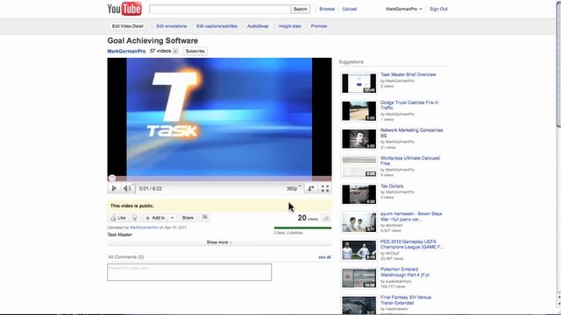
Task: Open Task Master Brief Overview thumbnail
Action: point(359,83)
